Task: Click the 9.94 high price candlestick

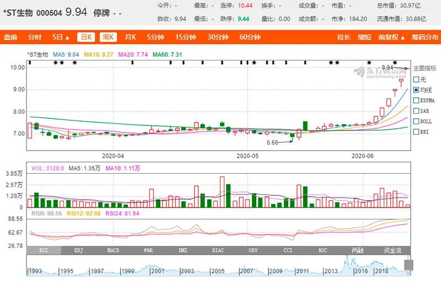Action: pos(401,82)
